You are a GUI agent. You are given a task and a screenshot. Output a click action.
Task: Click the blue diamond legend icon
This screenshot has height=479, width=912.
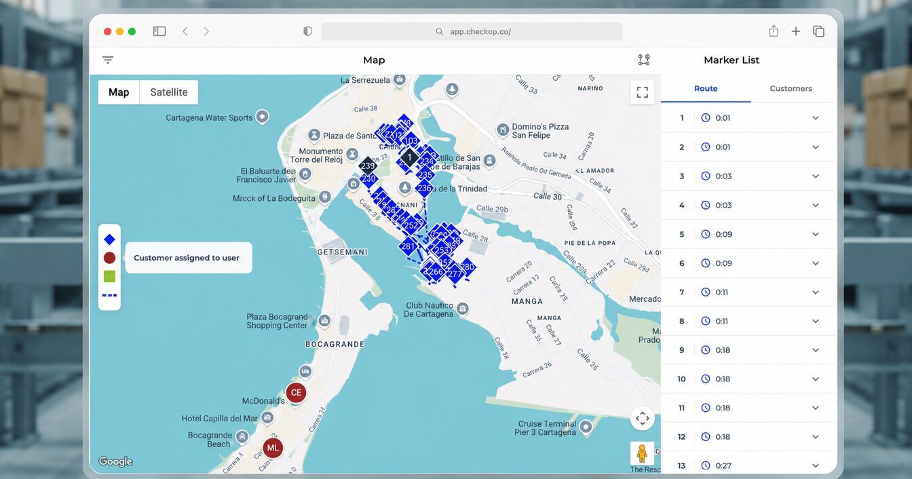[x=109, y=240]
